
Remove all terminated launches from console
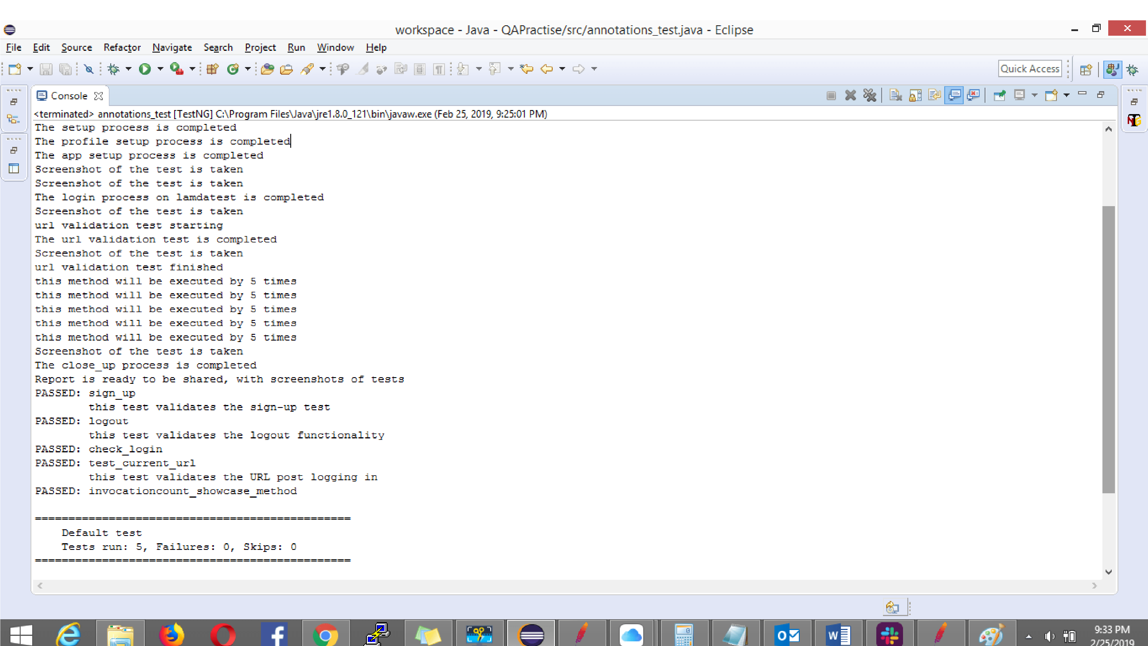point(869,95)
